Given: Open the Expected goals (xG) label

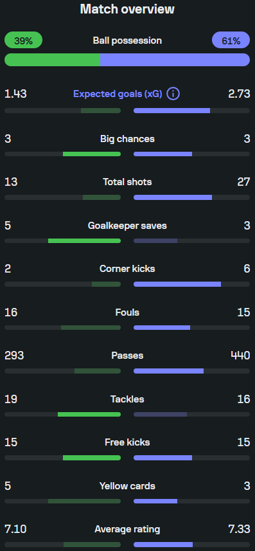Looking at the screenshot, I should coord(118,94).
